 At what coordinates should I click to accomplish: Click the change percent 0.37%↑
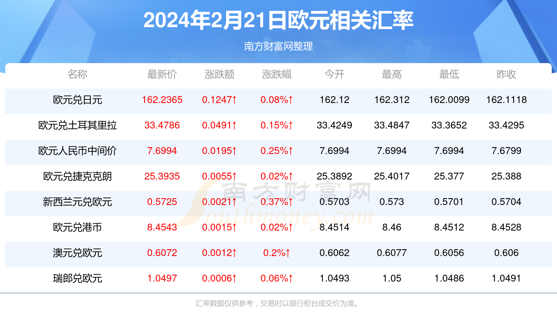pos(277,202)
